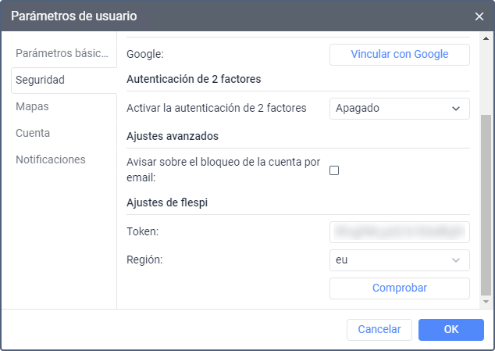Confirm settings with the OK button

(x=450, y=329)
